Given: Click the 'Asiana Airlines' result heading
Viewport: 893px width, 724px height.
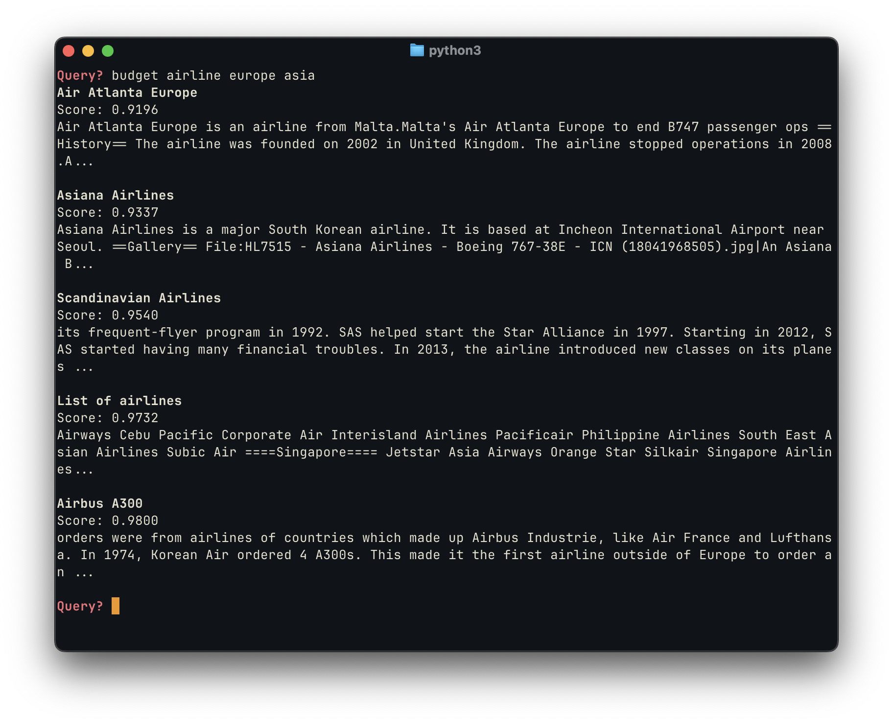Looking at the screenshot, I should pos(115,195).
